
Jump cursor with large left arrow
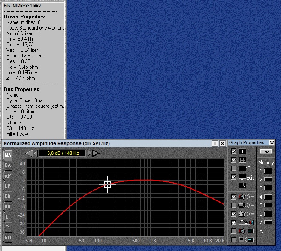coord(29,153)
